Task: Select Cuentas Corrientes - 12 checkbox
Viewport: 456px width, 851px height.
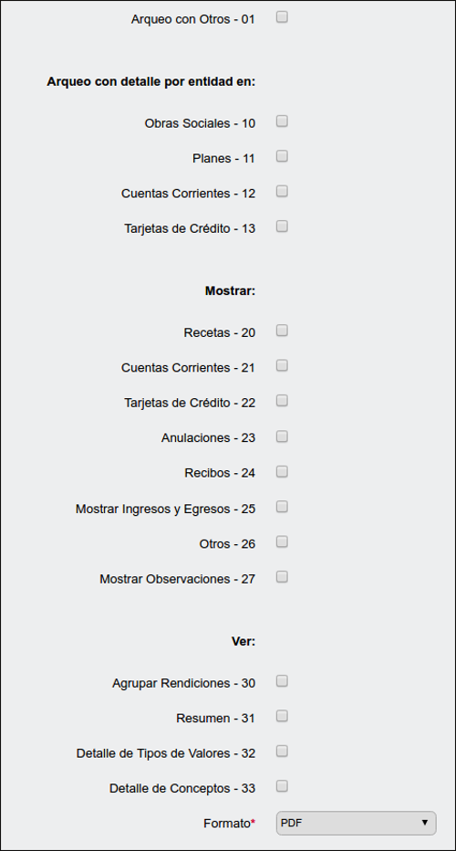Action: coord(282,191)
